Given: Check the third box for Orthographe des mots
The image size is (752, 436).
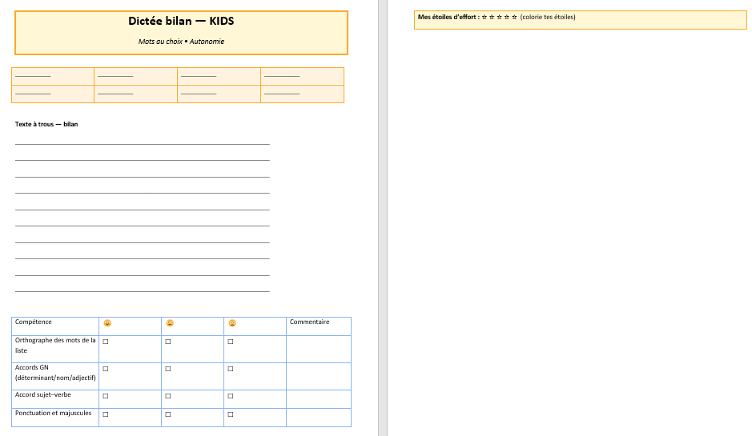Looking at the screenshot, I should pyautogui.click(x=231, y=342).
